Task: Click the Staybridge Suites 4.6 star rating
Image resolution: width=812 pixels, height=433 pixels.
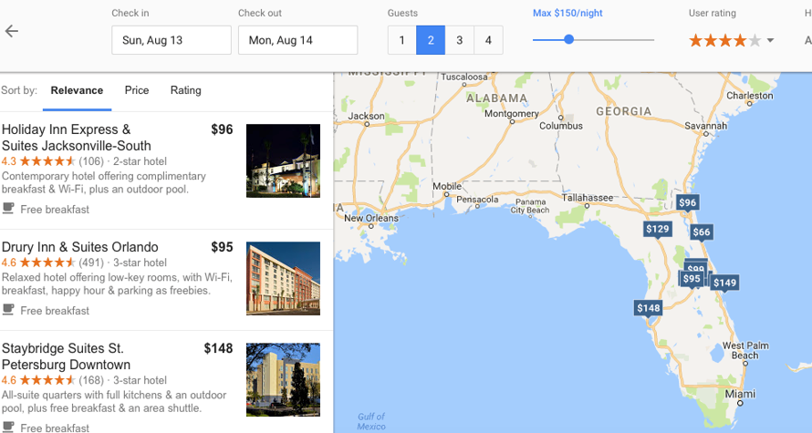Action: (x=39, y=380)
